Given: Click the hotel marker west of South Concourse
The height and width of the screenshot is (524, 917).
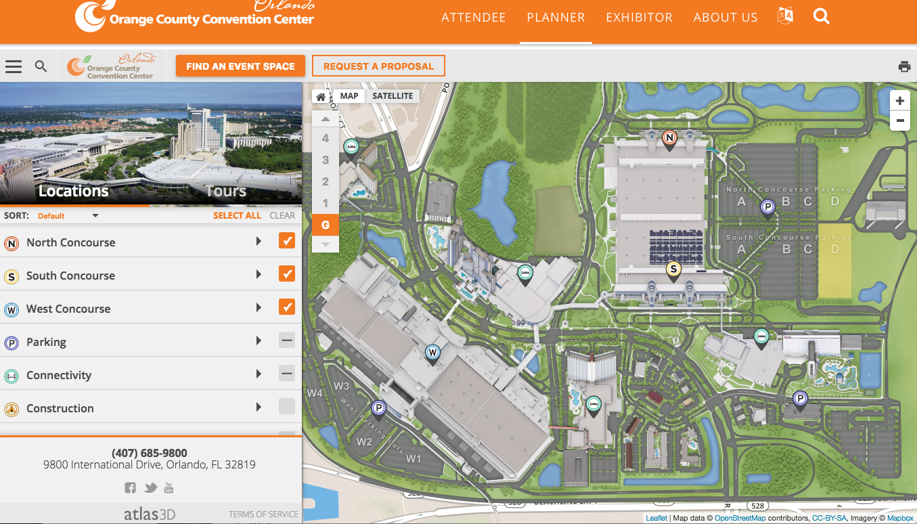Looking at the screenshot, I should point(524,274).
